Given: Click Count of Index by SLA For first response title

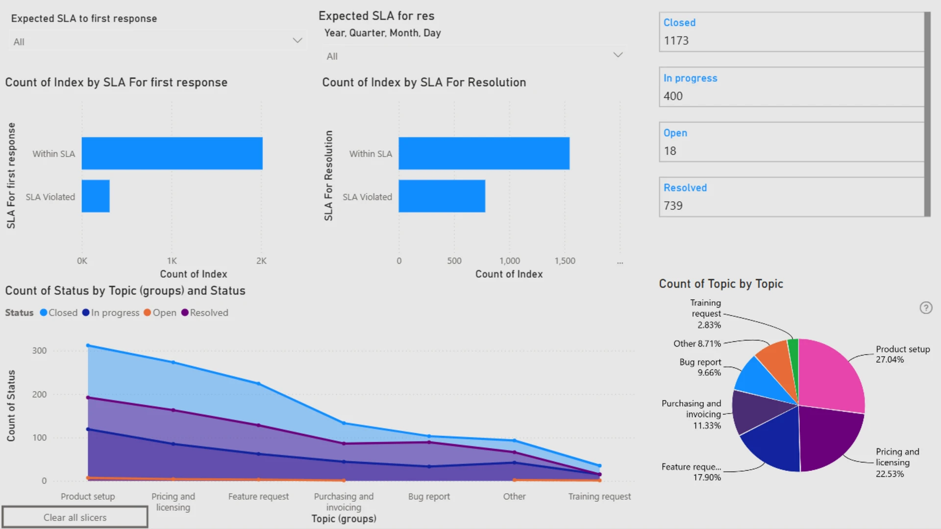Looking at the screenshot, I should point(116,82).
